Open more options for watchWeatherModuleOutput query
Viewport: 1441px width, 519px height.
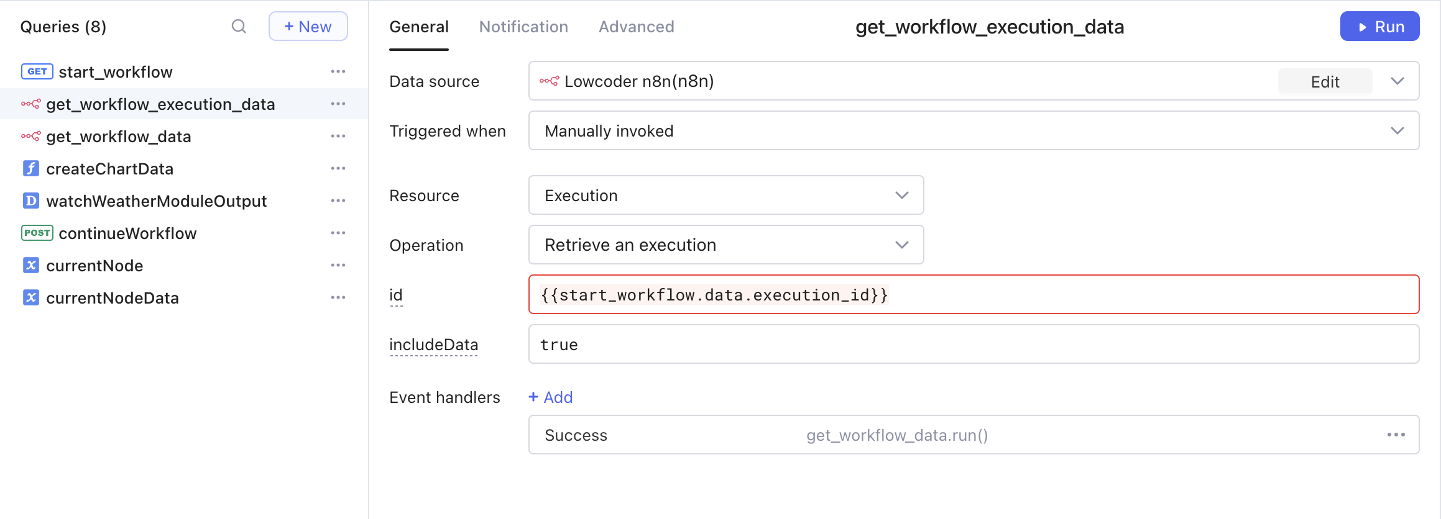pyautogui.click(x=338, y=201)
